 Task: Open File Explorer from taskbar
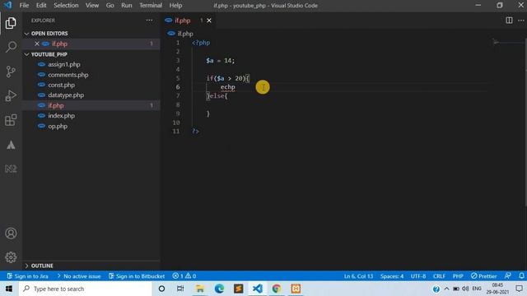[x=199, y=289]
